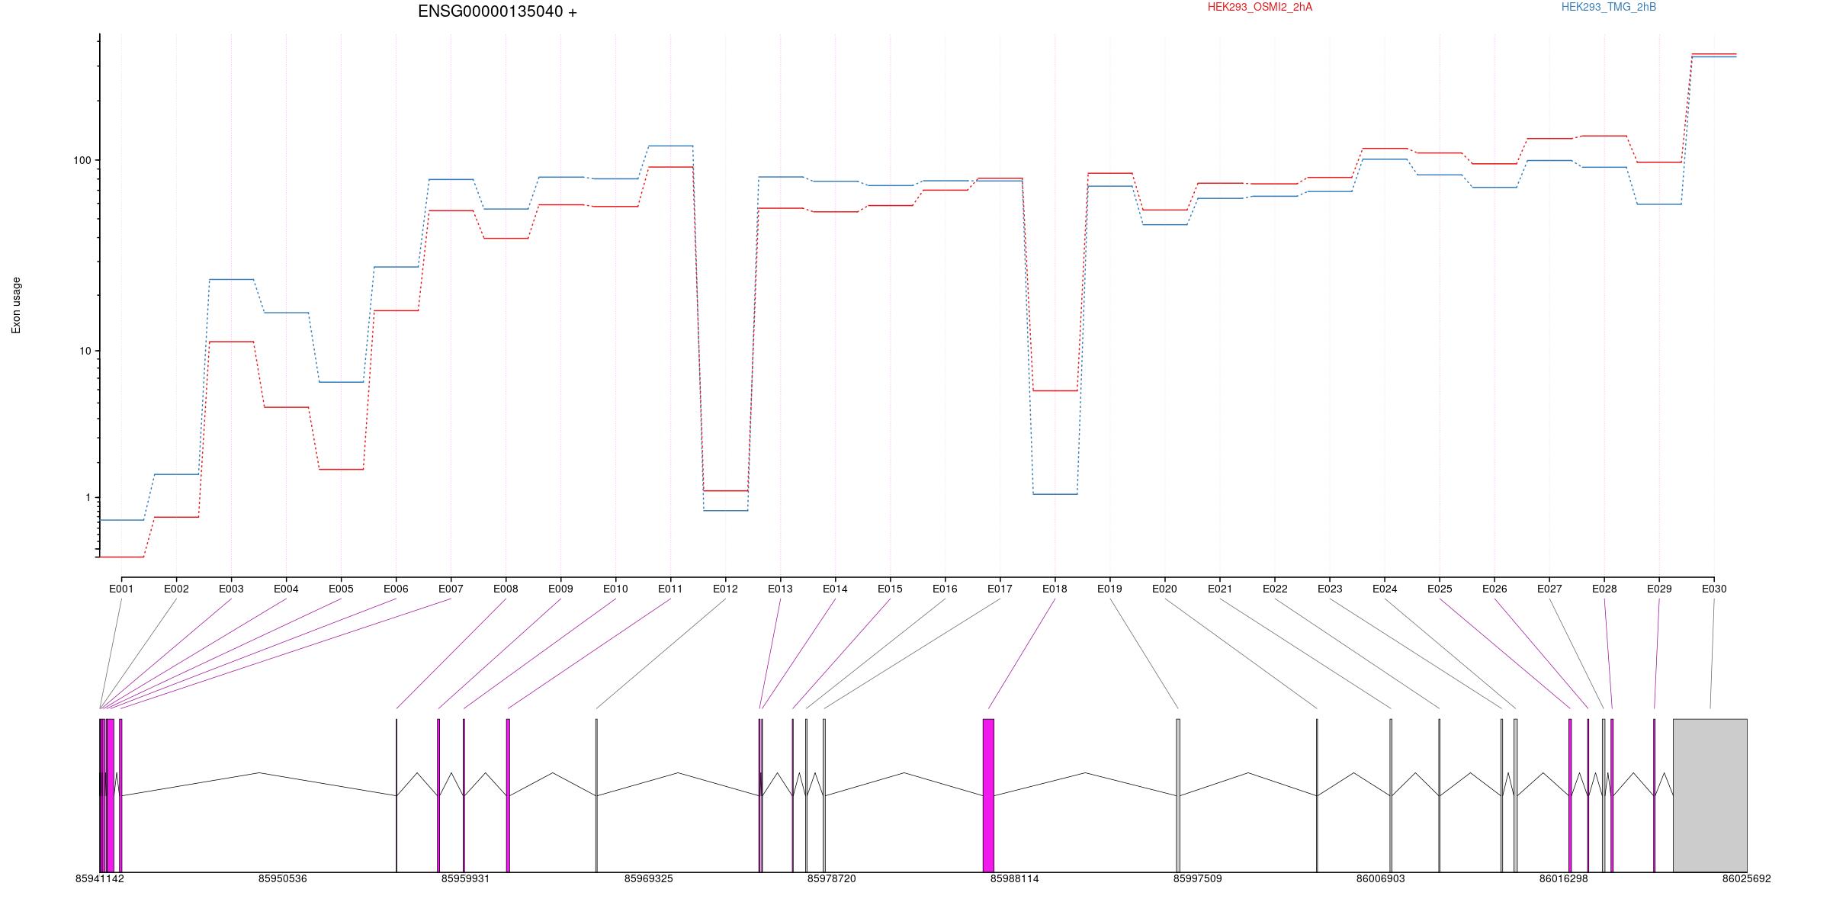This screenshot has height=915, width=1830.
Task: Click exon label E010
Action: pos(615,589)
